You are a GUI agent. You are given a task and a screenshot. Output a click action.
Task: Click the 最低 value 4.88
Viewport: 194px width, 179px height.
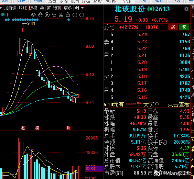(185, 123)
